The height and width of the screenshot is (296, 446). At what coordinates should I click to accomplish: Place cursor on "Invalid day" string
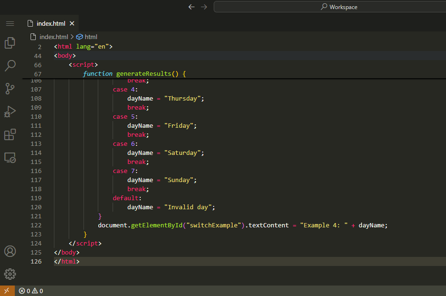pyautogui.click(x=190, y=207)
